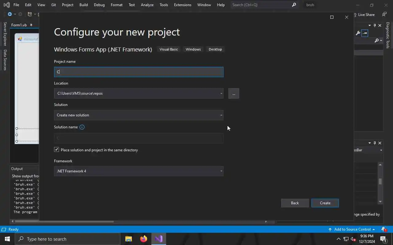
Task: Open the Window menu
Action: coord(204,5)
